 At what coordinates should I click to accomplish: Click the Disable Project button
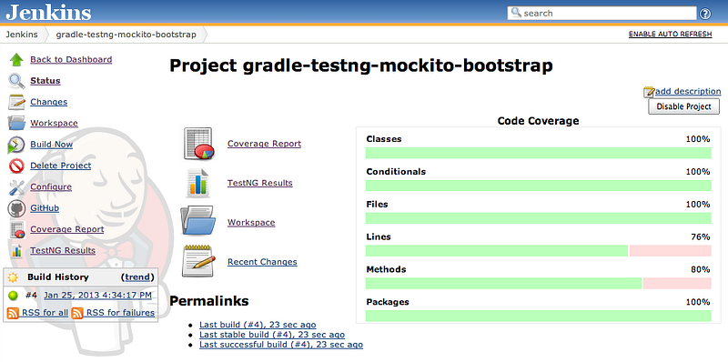point(684,106)
